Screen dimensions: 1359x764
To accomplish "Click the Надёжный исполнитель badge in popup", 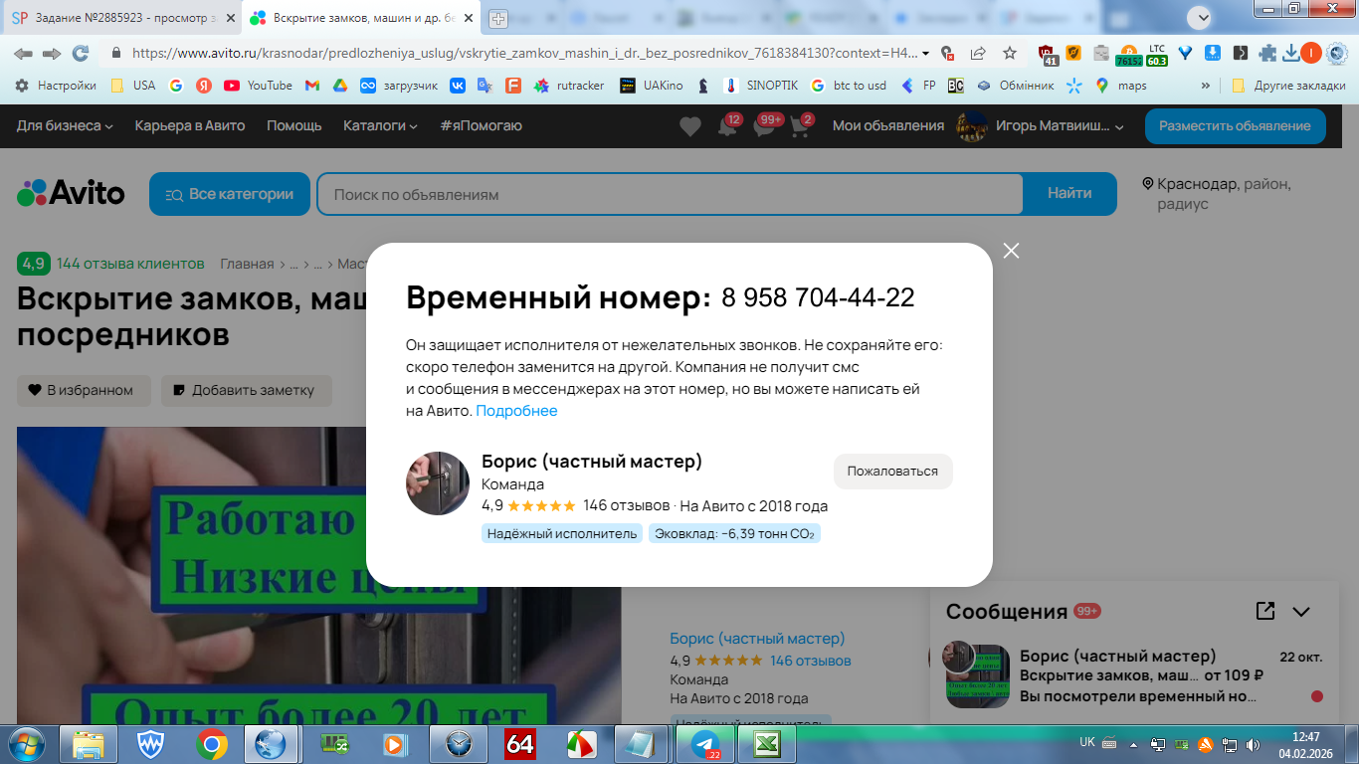I will click(562, 534).
